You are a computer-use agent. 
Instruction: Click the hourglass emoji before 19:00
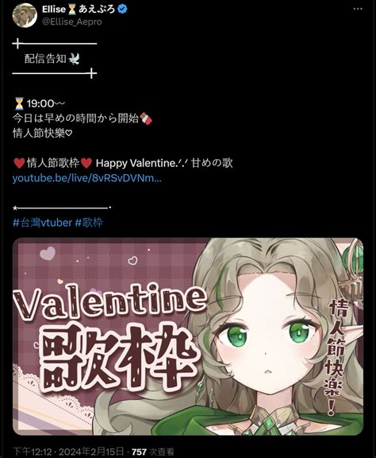point(19,103)
